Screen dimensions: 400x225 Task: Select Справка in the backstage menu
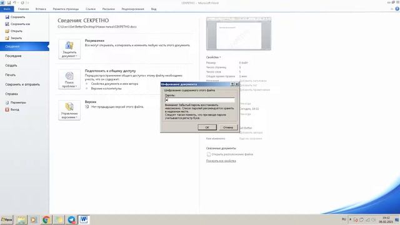[x=11, y=94]
